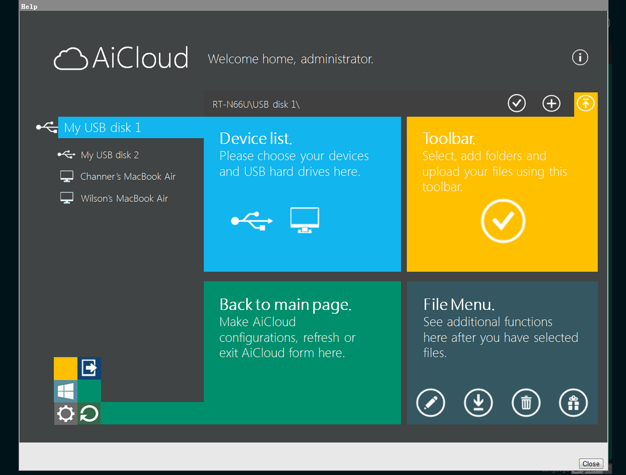Click the Back to main page heading
Viewport: 626px width, 475px height.
click(285, 304)
